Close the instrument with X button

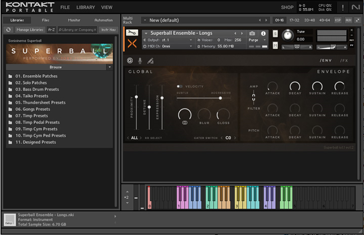(352, 30)
